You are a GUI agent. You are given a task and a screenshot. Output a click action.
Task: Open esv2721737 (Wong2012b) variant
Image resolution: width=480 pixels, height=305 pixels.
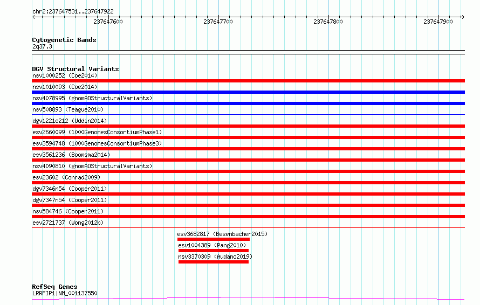click(x=68, y=223)
